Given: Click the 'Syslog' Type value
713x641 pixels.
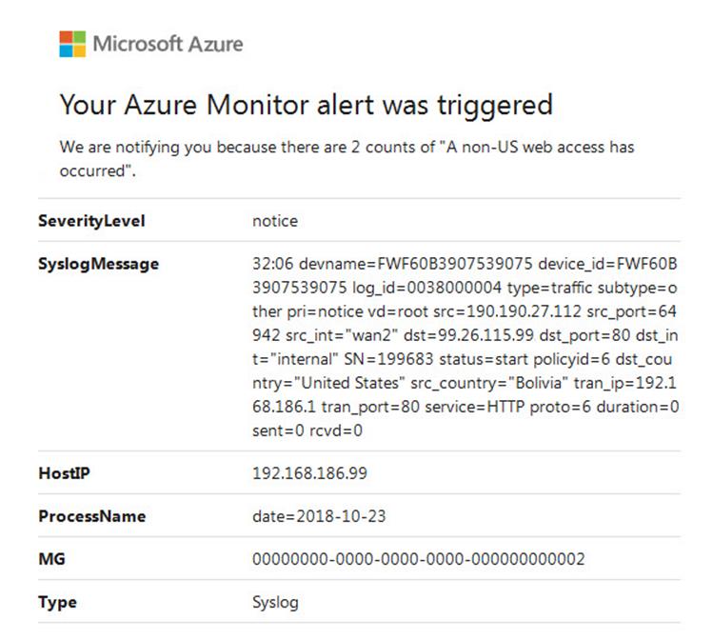Looking at the screenshot, I should coord(275,602).
